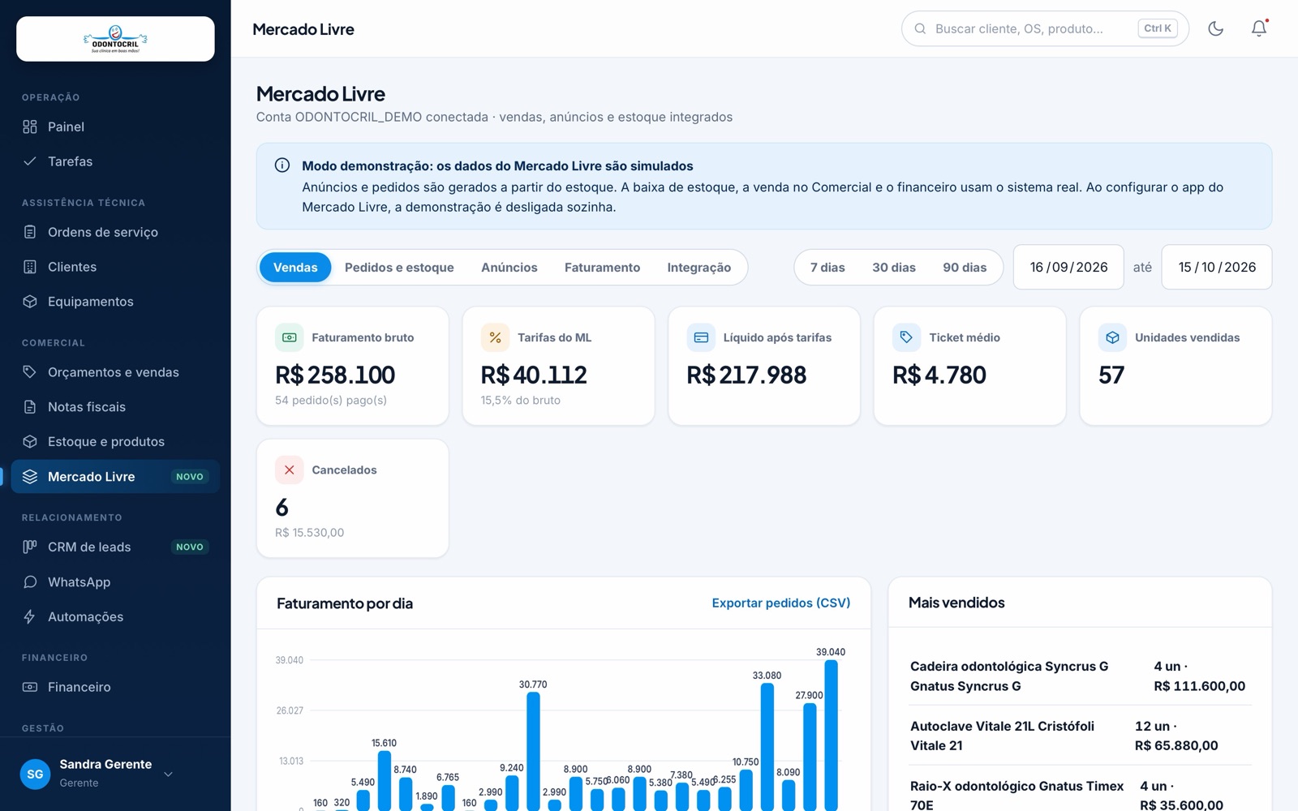Open Painel dashboard icon in sidebar
Screen dimensions: 1298x811
pos(30,127)
